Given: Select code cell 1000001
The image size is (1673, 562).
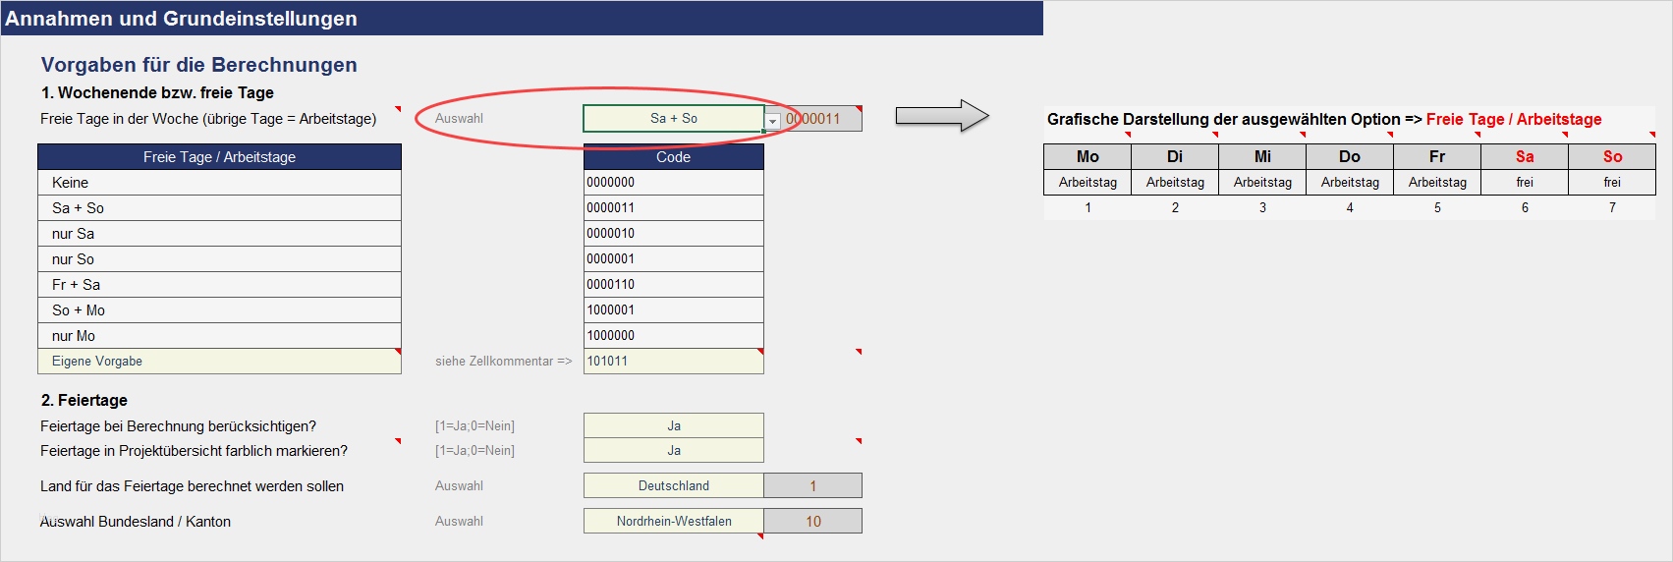Looking at the screenshot, I should 673,309.
